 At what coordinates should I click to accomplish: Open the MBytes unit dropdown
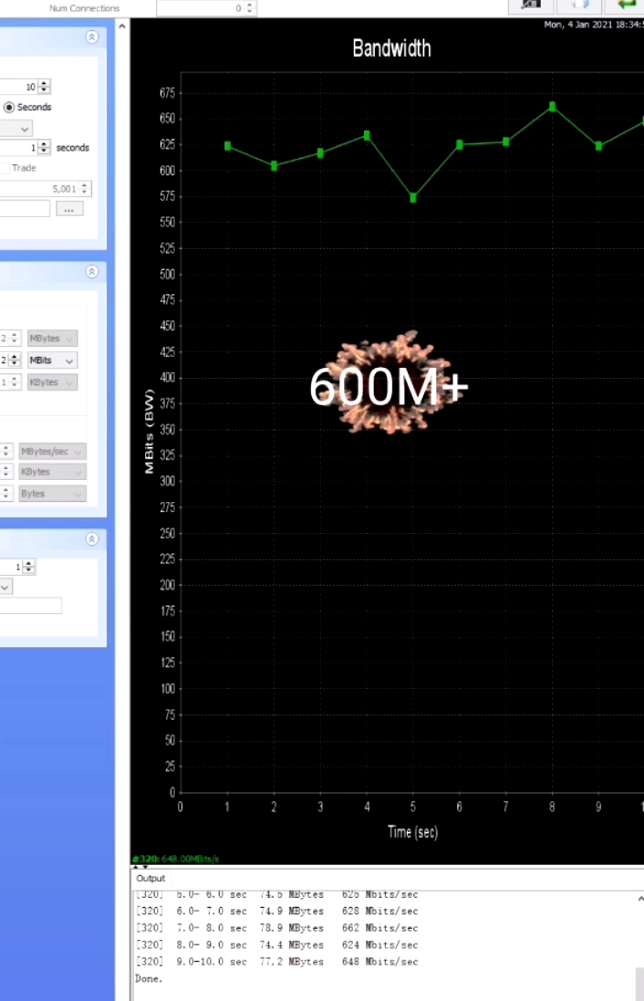click(52, 339)
